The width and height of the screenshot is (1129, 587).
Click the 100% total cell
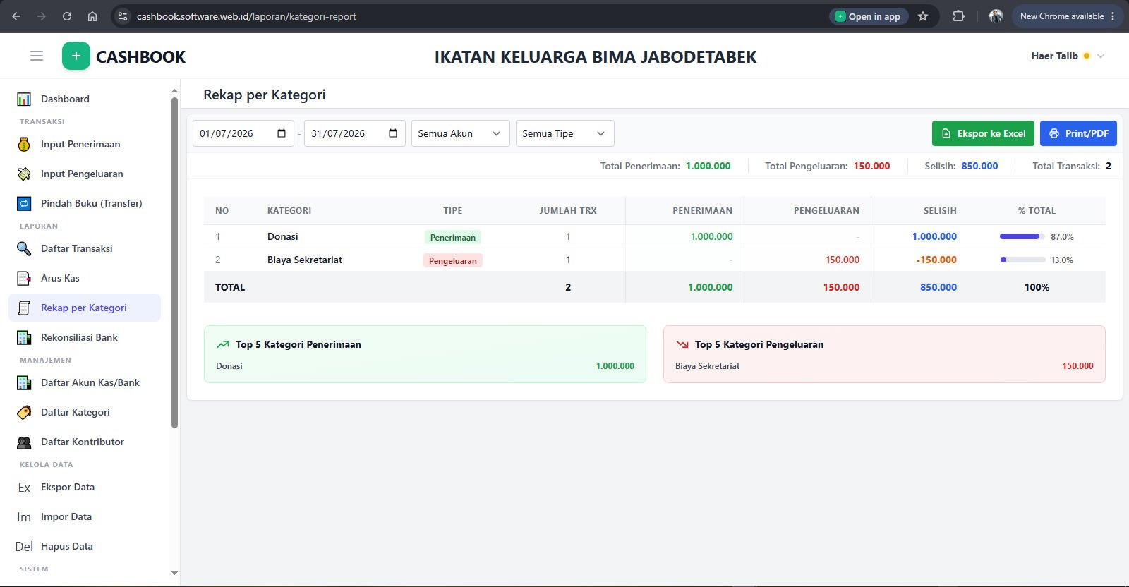pyautogui.click(x=1037, y=288)
